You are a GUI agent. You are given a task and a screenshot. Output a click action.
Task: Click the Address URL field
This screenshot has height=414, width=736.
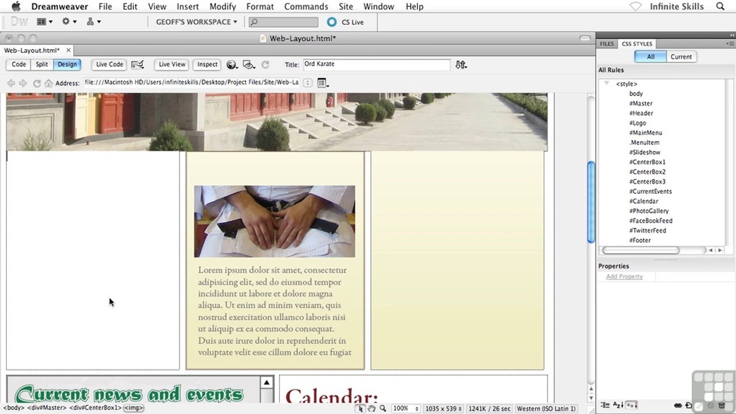point(191,83)
